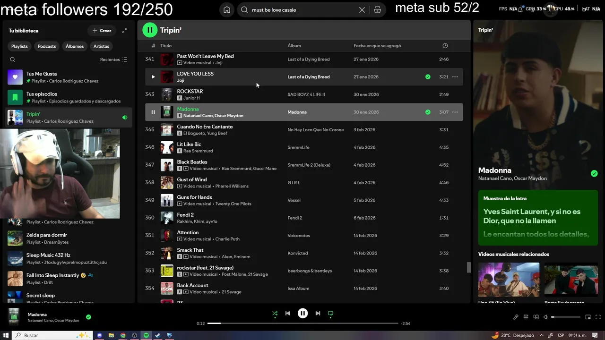Open Rae Sremmurd, Gucci Mane artist link for Black Beatles
The width and height of the screenshot is (605, 340).
coord(249,169)
